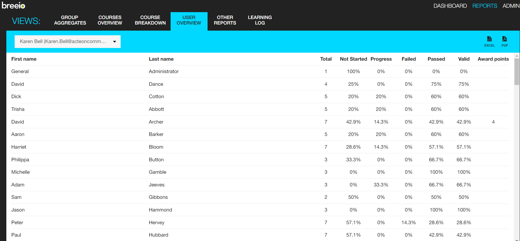This screenshot has width=520, height=241.
Task: Open the Courses Overview view
Action: pyautogui.click(x=110, y=20)
